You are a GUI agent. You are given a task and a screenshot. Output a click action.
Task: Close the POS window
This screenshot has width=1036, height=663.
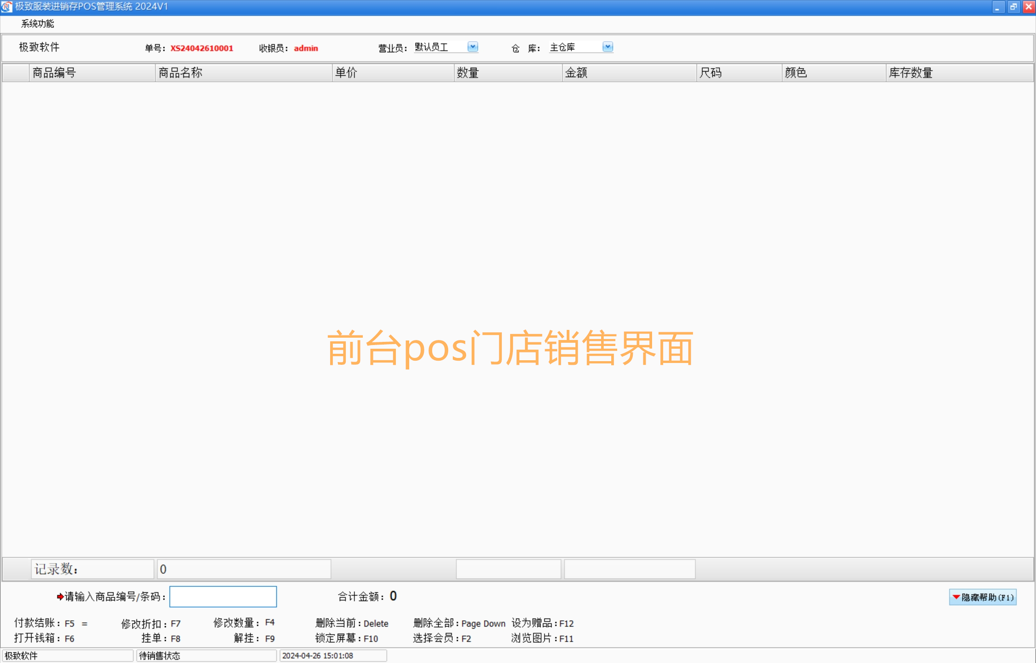pyautogui.click(x=1029, y=7)
